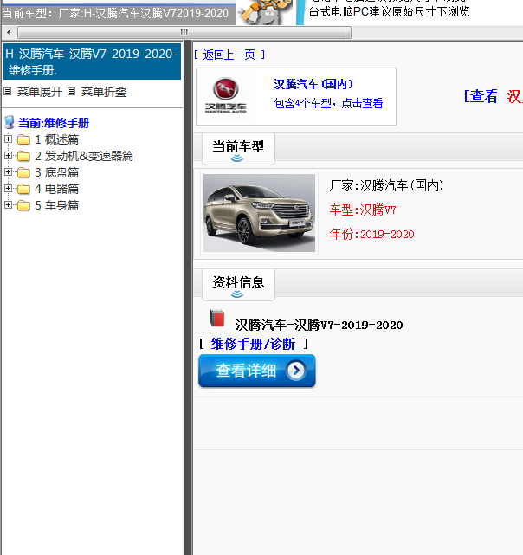Click the 查看详细 button
Viewport: 523px width, 555px height.
click(257, 371)
